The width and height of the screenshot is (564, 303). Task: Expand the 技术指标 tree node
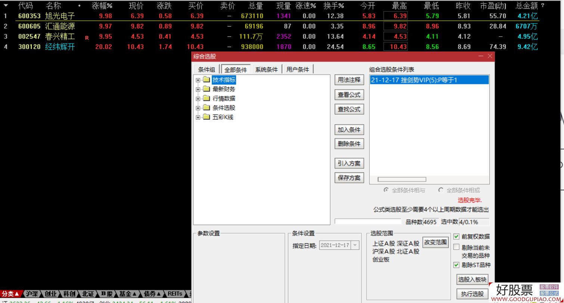(198, 80)
